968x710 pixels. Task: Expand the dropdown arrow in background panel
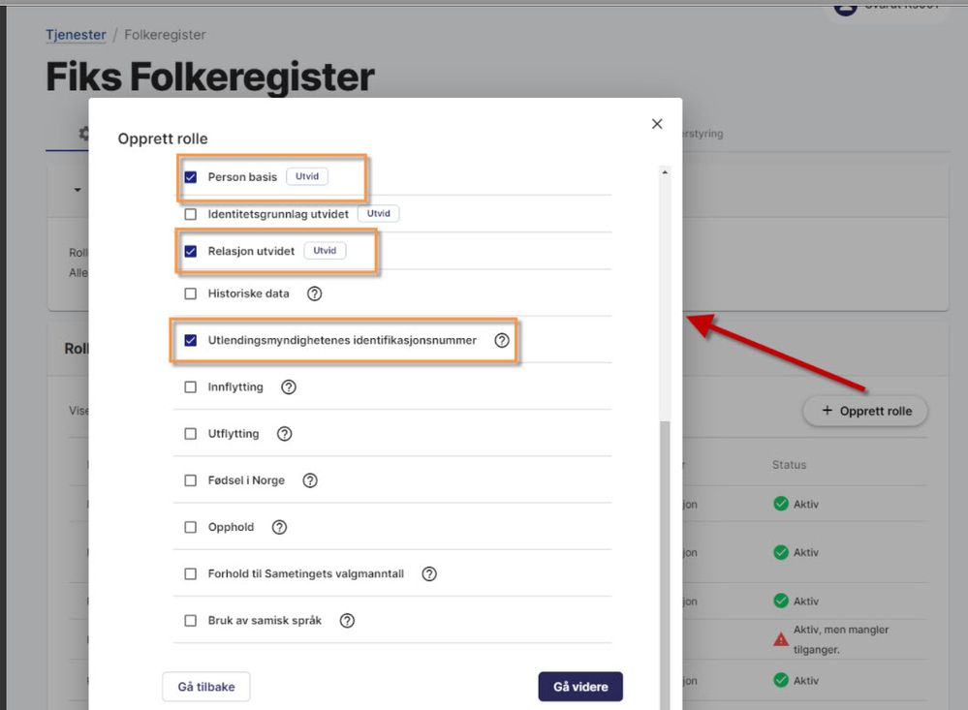78,190
